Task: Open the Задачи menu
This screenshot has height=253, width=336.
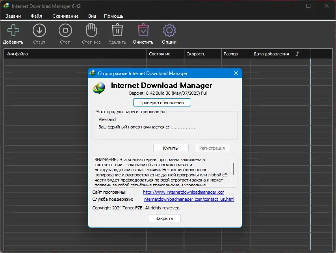Action: [x=13, y=16]
